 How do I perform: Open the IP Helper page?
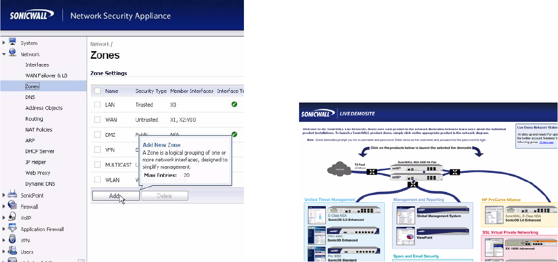36,162
